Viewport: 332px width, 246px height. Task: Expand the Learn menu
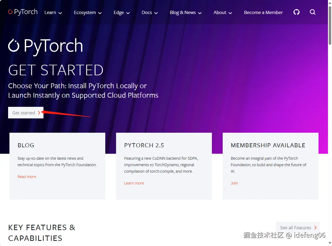[x=53, y=12]
